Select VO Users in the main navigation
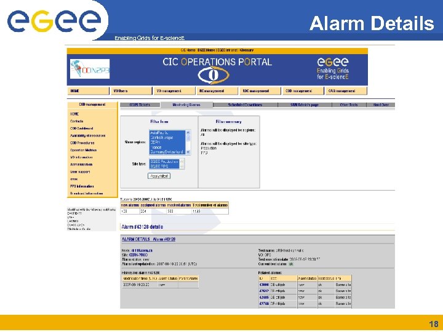The width and height of the screenshot is (443, 332). (132, 91)
